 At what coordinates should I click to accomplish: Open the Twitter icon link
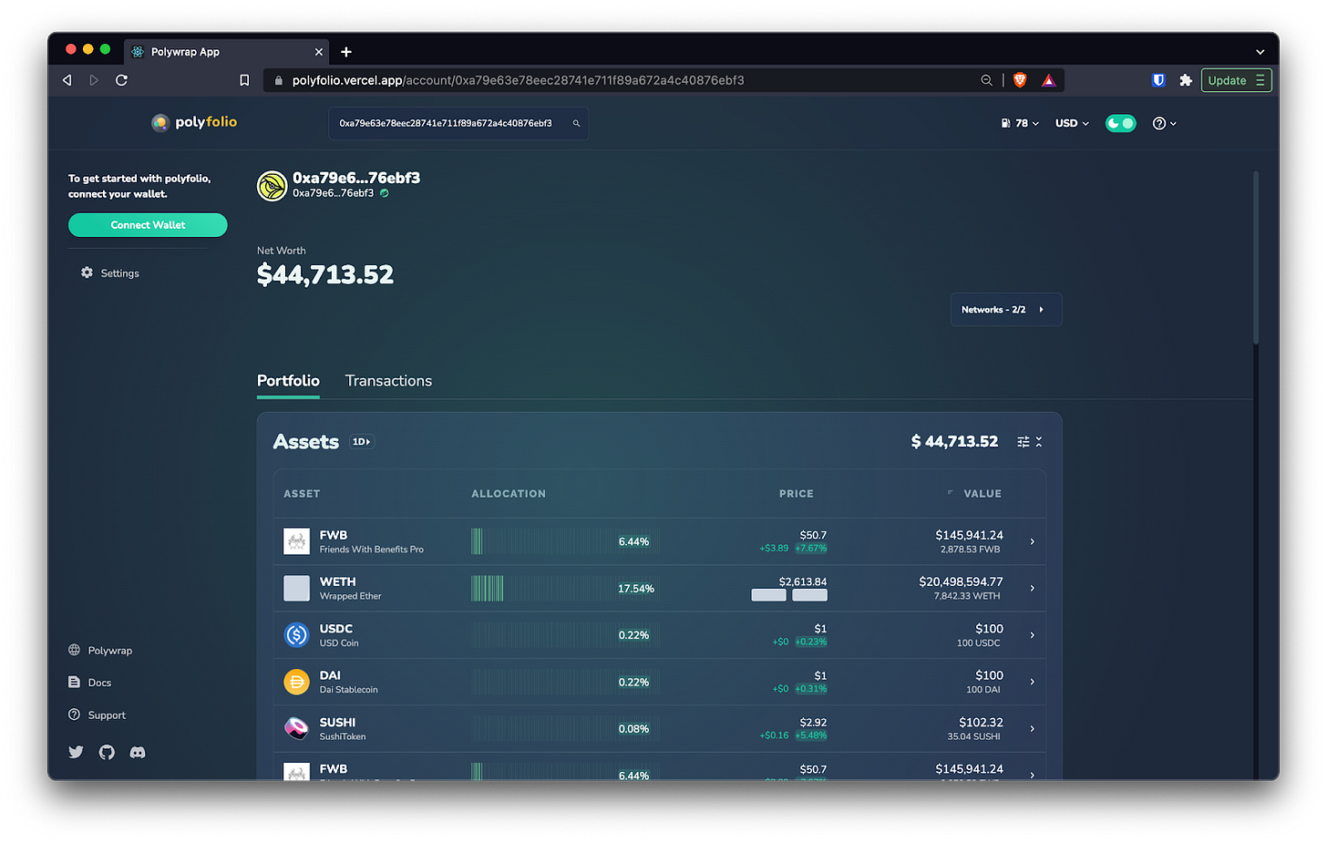[x=76, y=752]
